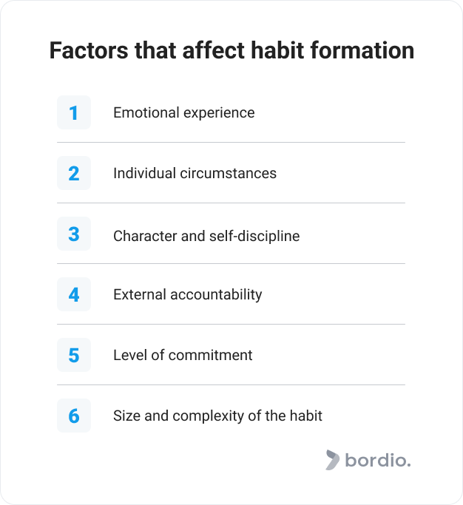Click the Factors that affect habit formation title

231,50
